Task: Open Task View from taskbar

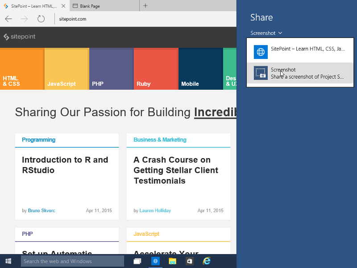Action: (137, 261)
